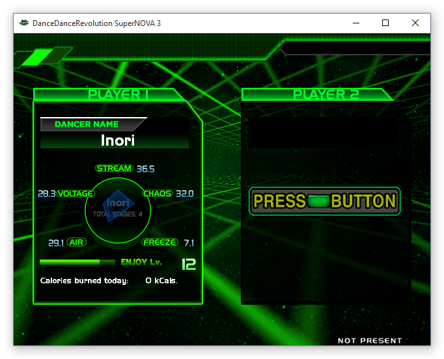Click the DanceDanceRevolution app icon in the title bar
The width and height of the screenshot is (444, 359).
24,23
